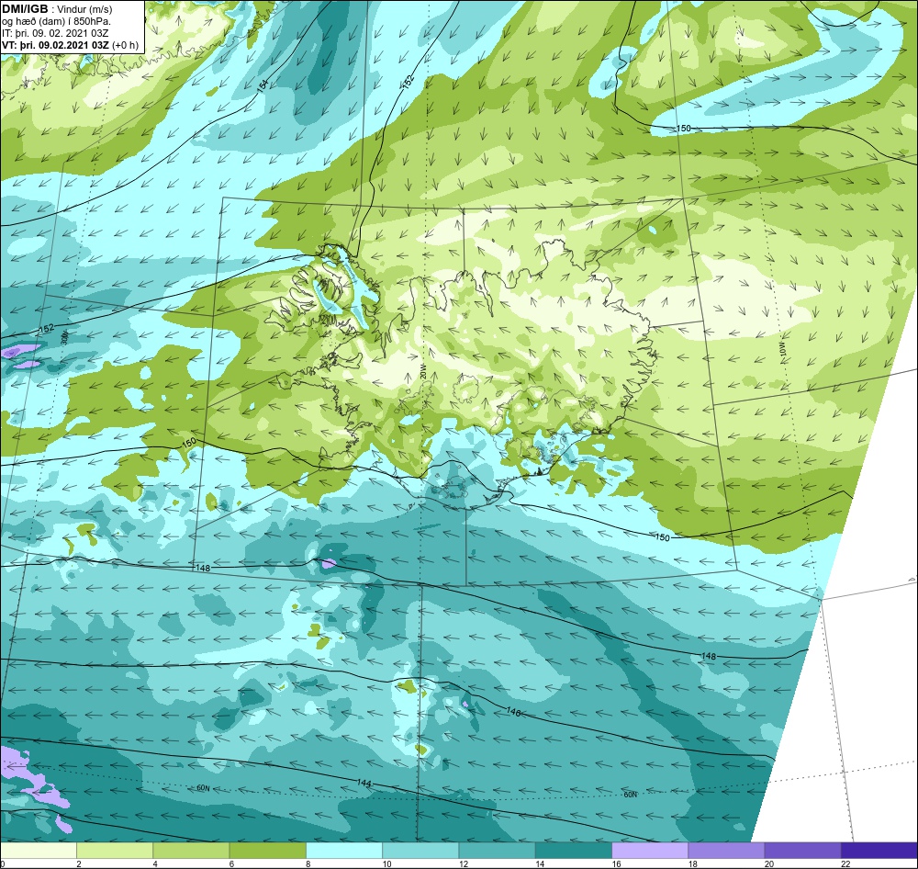
Task: Pick the violet 20–22 m/s swatch
Action: [x=802, y=850]
